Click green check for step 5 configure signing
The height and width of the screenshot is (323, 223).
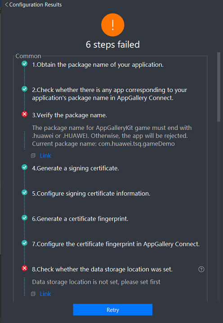(x=24, y=192)
